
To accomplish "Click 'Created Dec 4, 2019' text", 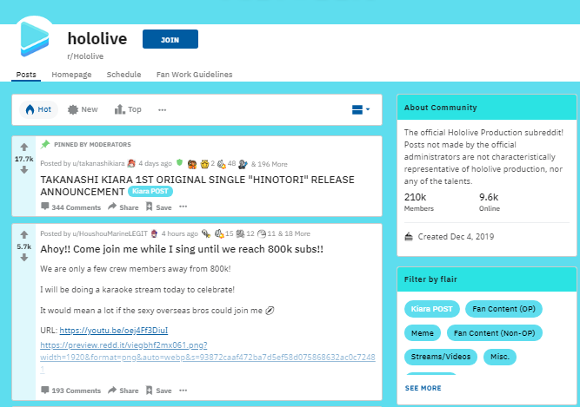I will [456, 237].
